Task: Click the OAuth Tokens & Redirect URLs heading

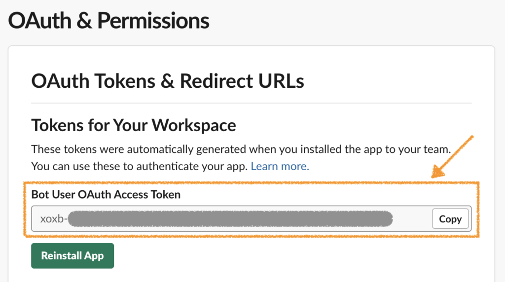Action: [168, 81]
